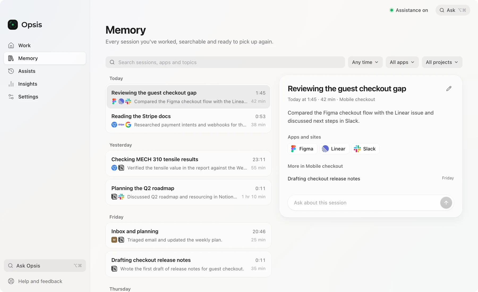Image resolution: width=478 pixels, height=292 pixels.
Task: Open the Any time filter dropdown
Action: [365, 62]
